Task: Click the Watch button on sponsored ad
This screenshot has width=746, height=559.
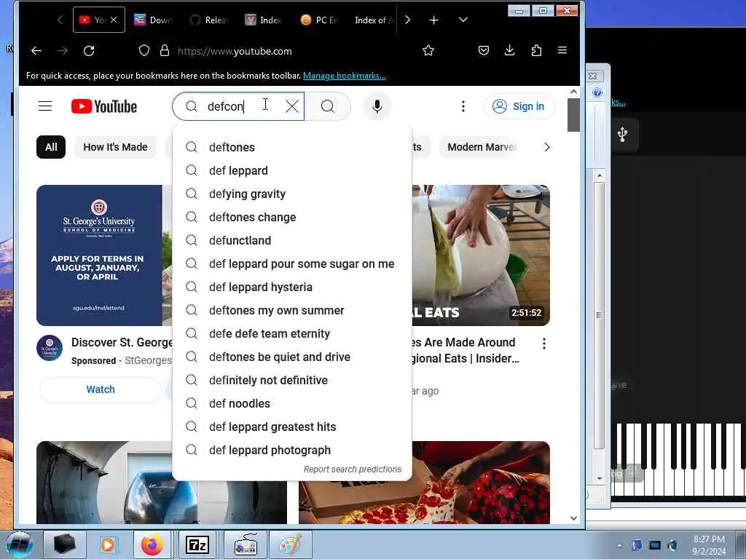Action: tap(101, 390)
